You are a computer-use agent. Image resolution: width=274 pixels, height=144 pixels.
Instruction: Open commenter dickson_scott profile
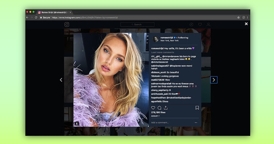tap(158, 72)
